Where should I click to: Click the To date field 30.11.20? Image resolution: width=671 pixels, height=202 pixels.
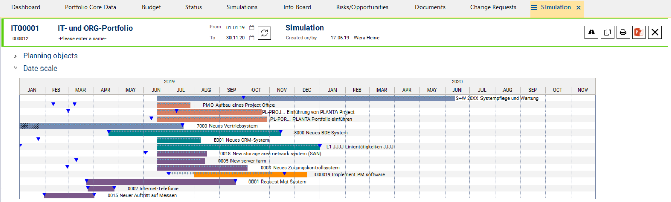(x=236, y=38)
